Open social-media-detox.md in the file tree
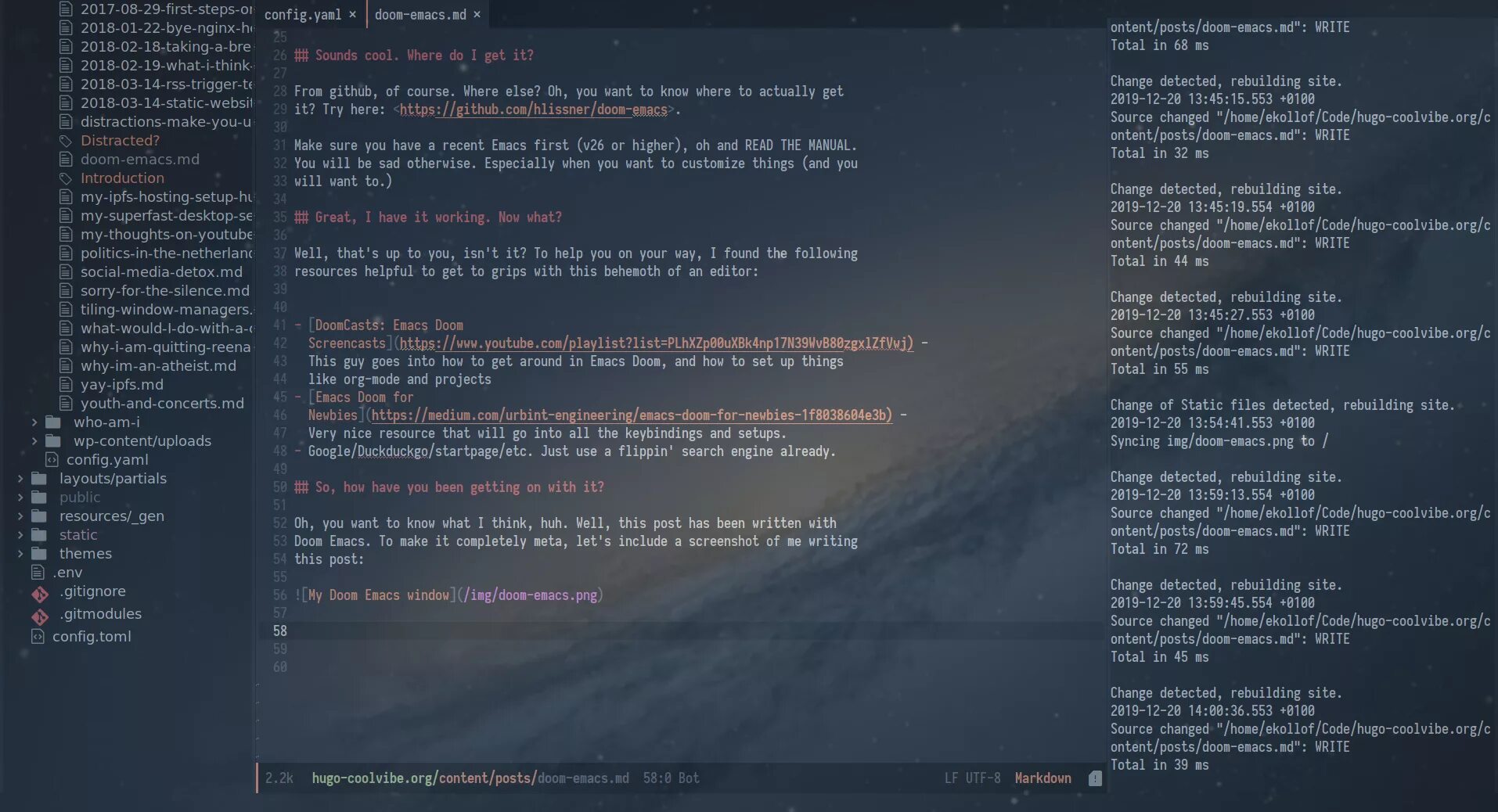Image resolution: width=1498 pixels, height=812 pixels. [161, 272]
